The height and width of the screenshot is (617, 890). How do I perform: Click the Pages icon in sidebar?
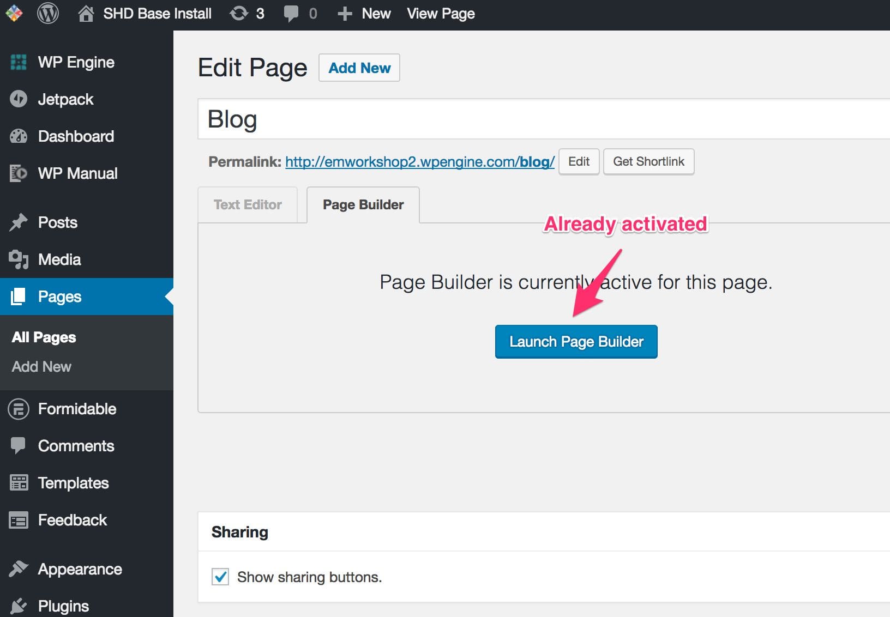[x=19, y=297]
